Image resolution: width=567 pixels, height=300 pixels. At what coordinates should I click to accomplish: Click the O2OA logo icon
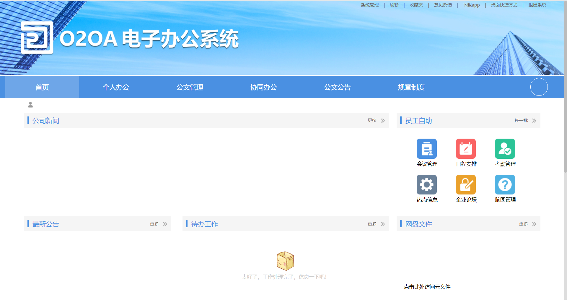coord(37,38)
